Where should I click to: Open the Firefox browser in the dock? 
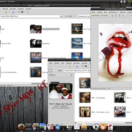coord(21,127)
